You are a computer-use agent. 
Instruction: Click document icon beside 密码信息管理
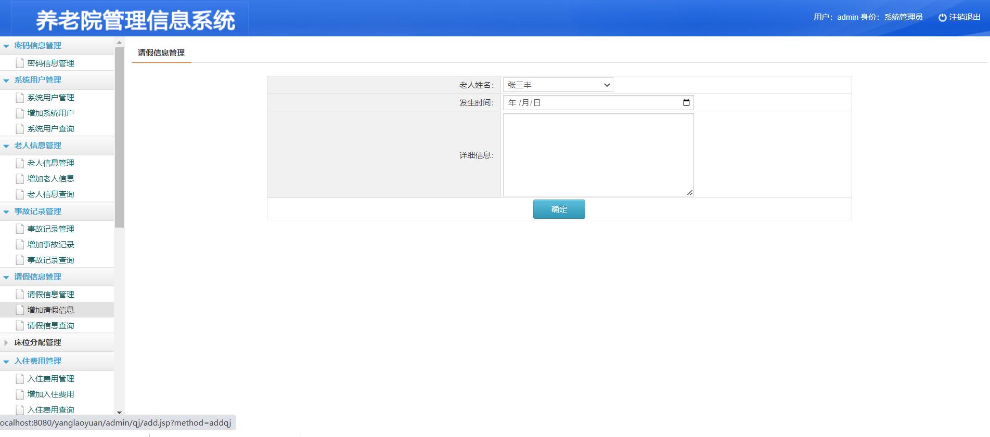(20, 63)
